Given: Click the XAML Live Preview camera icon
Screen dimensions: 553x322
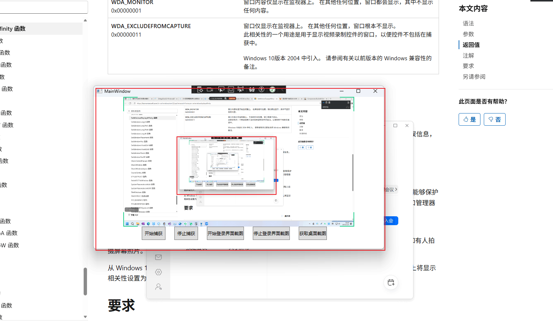Looking at the screenshot, I should (x=210, y=90).
